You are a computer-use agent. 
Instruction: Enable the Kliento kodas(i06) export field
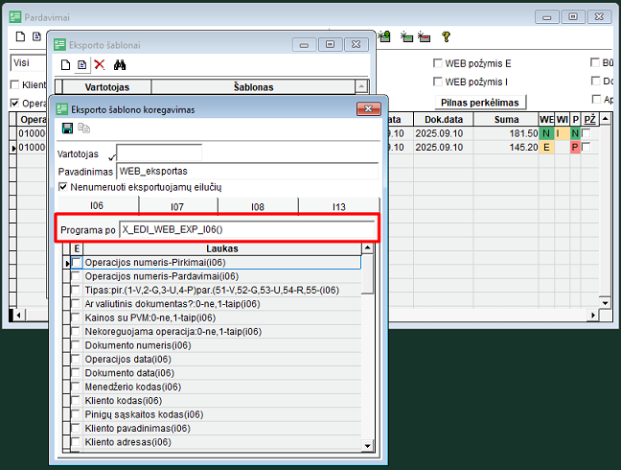click(76, 401)
